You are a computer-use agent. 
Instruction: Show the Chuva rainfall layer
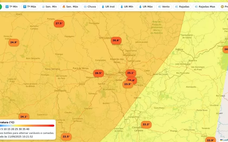(90, 6)
